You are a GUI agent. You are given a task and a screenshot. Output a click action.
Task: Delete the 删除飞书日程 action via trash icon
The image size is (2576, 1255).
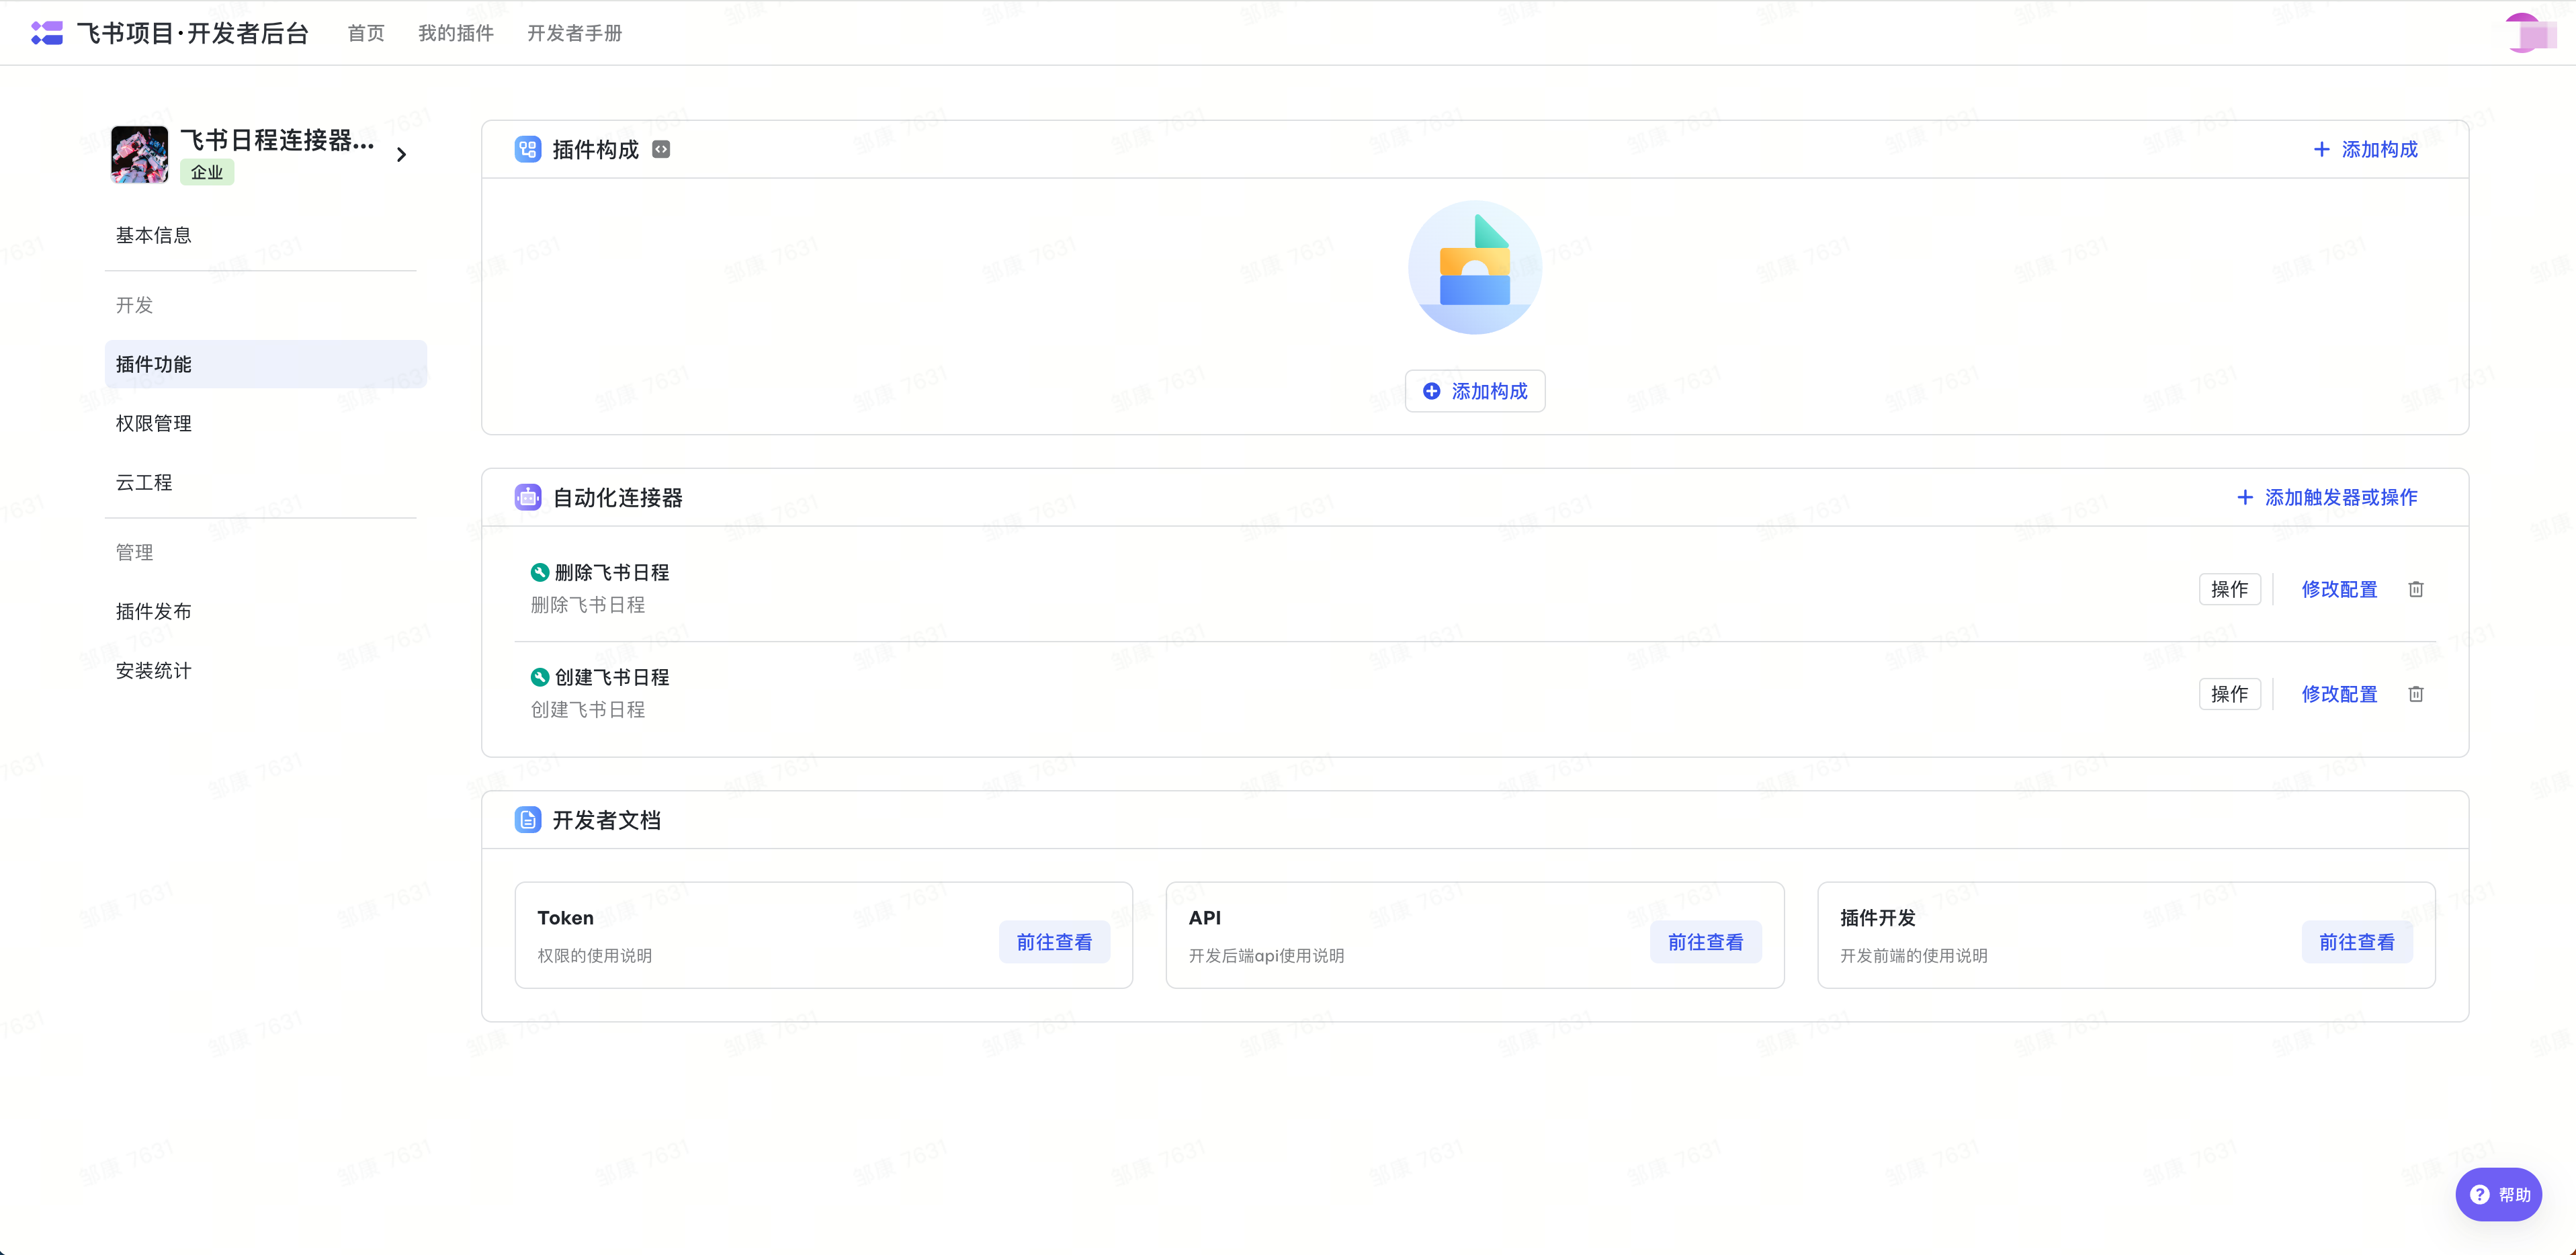point(2416,589)
